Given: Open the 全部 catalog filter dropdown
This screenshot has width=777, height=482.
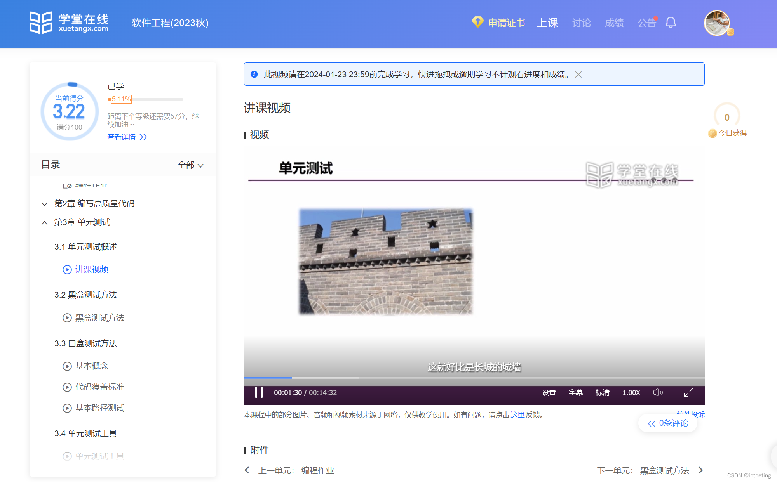Looking at the screenshot, I should pyautogui.click(x=190, y=165).
